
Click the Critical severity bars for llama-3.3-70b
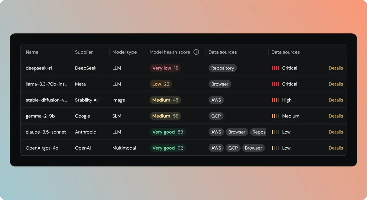[x=275, y=84]
